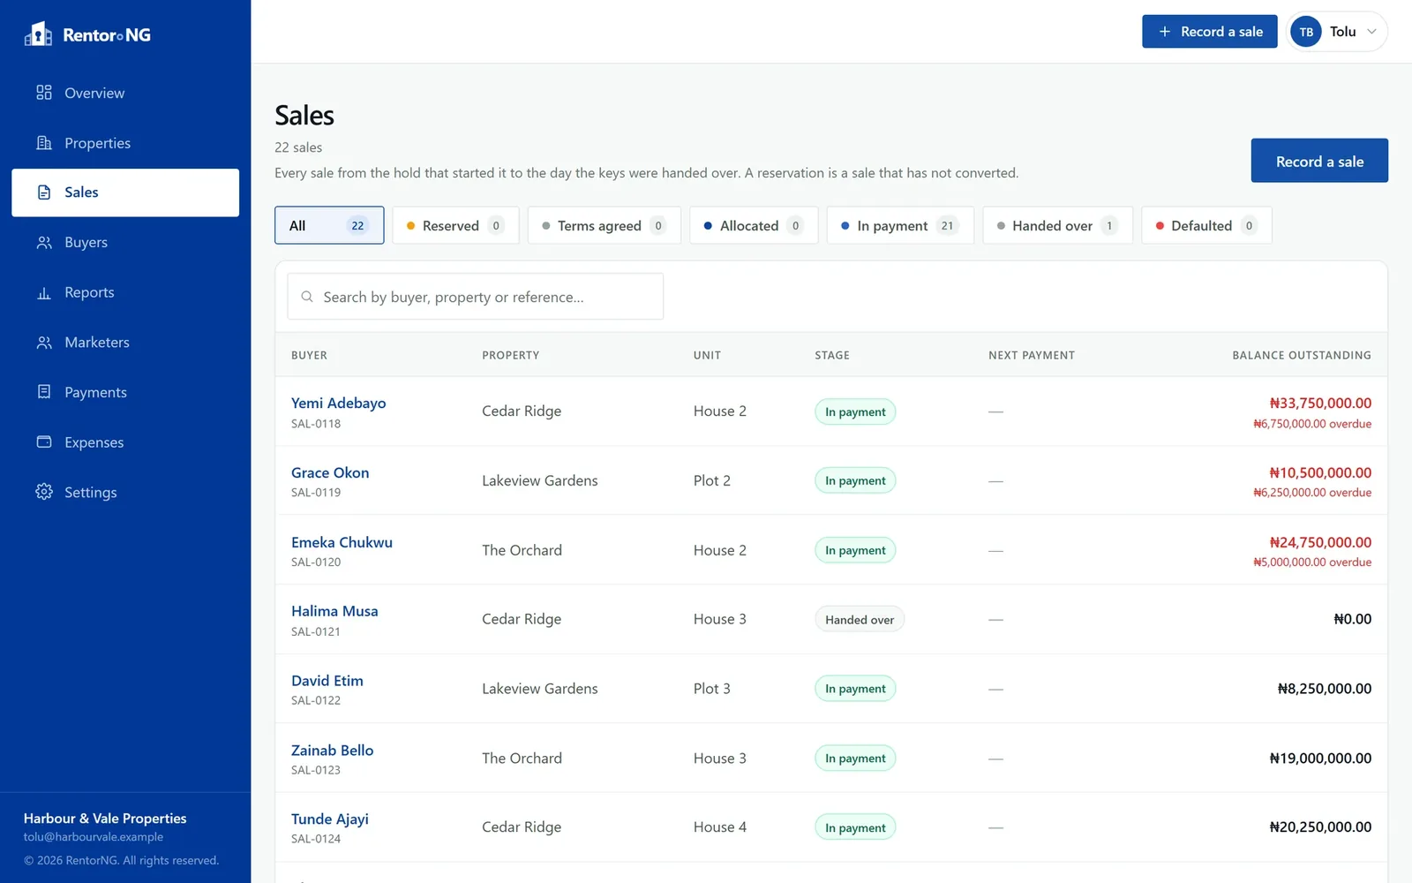This screenshot has width=1412, height=883.
Task: Click the Overview grid icon in sidebar
Action: tap(44, 93)
